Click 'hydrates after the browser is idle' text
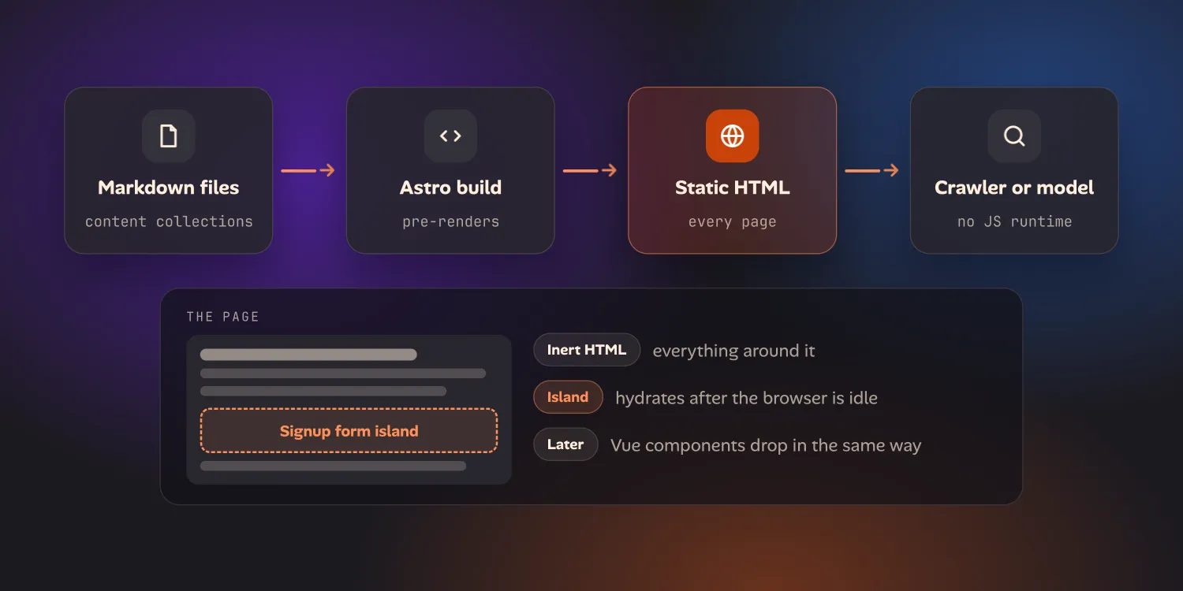1183x591 pixels. point(746,398)
